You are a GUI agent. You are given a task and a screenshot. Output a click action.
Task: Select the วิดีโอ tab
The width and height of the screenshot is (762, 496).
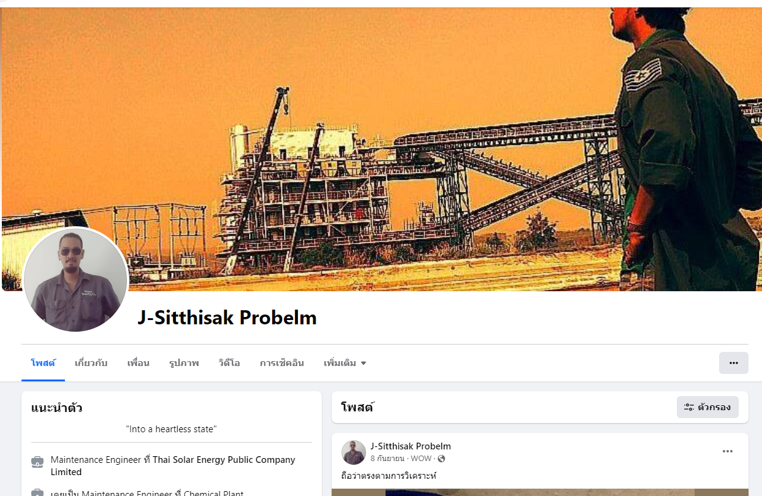229,363
